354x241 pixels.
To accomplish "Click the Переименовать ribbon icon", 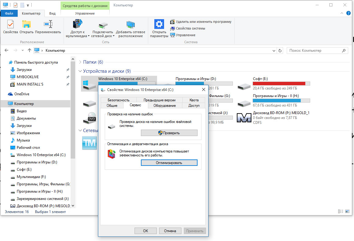I will pos(48,24).
